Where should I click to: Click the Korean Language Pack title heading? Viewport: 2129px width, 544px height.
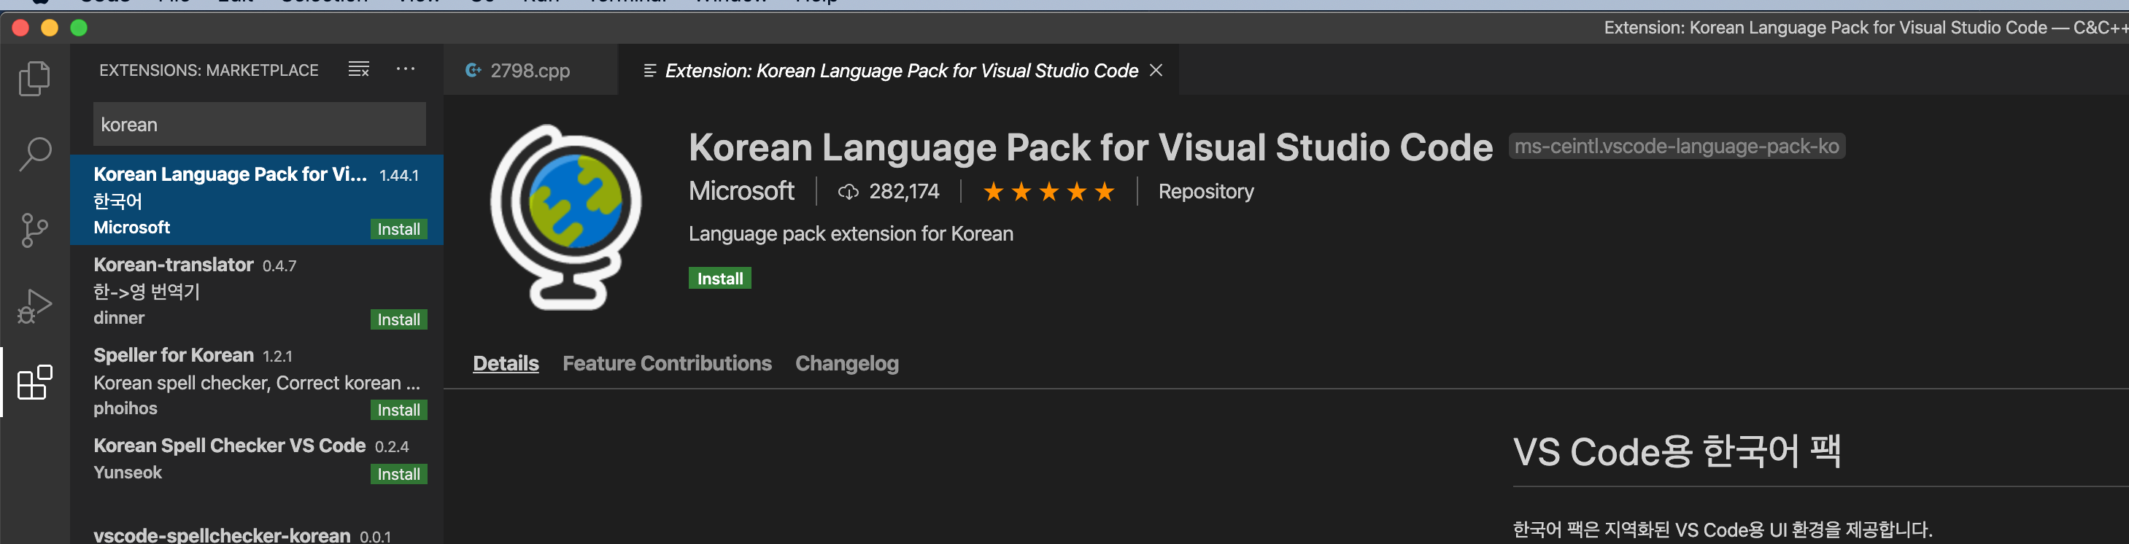pos(1090,147)
